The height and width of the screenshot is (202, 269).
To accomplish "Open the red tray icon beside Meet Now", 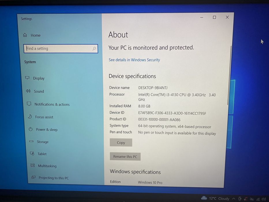I will 246,199.
